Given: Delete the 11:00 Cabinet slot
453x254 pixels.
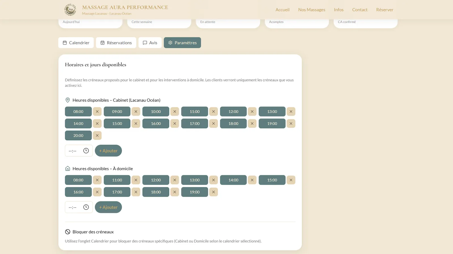Looking at the screenshot, I should tap(213, 112).
